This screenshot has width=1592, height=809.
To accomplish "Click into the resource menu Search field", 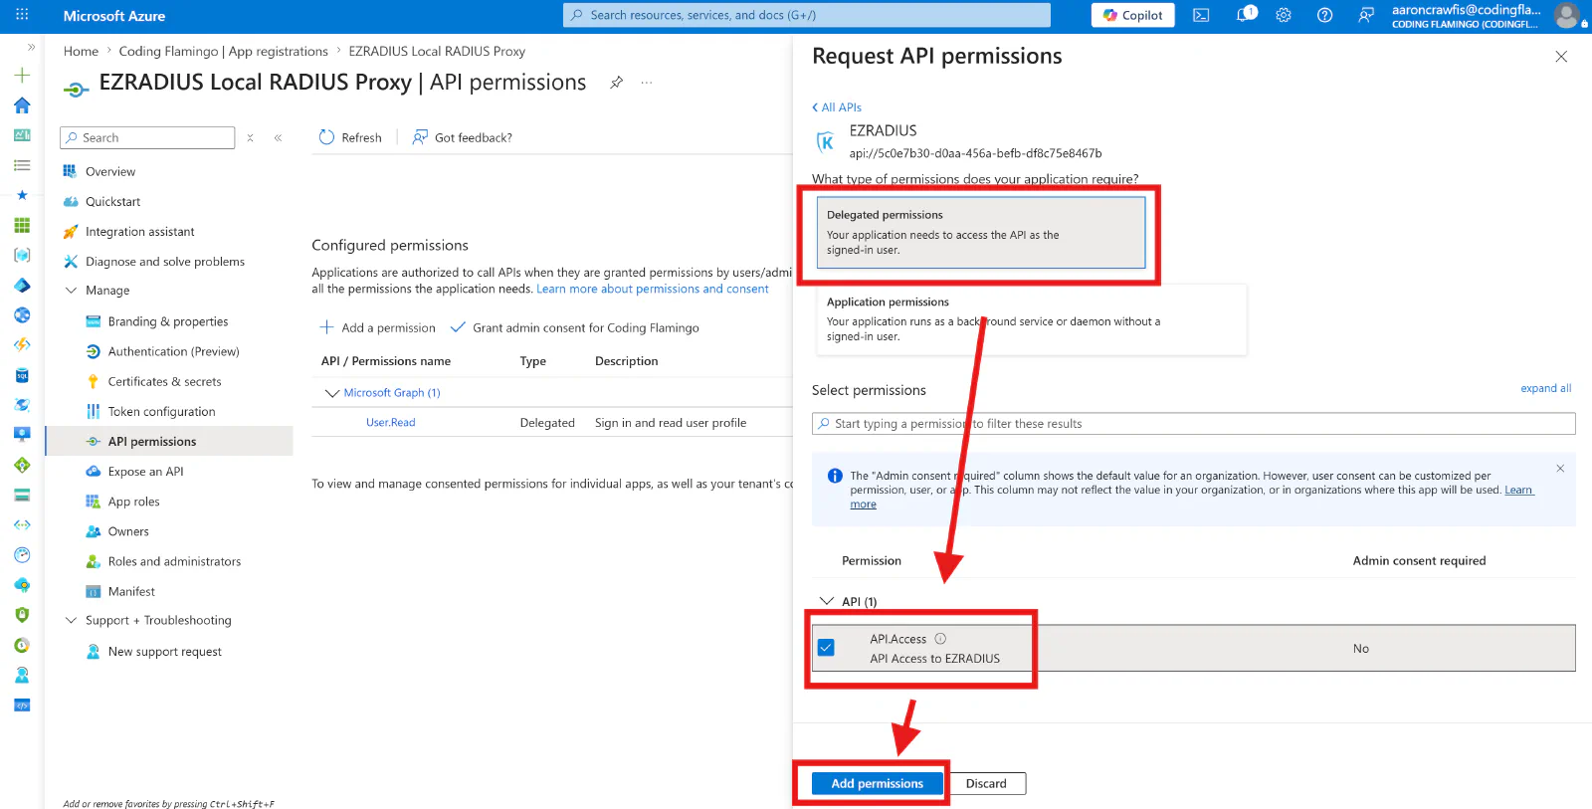I will [x=147, y=137].
